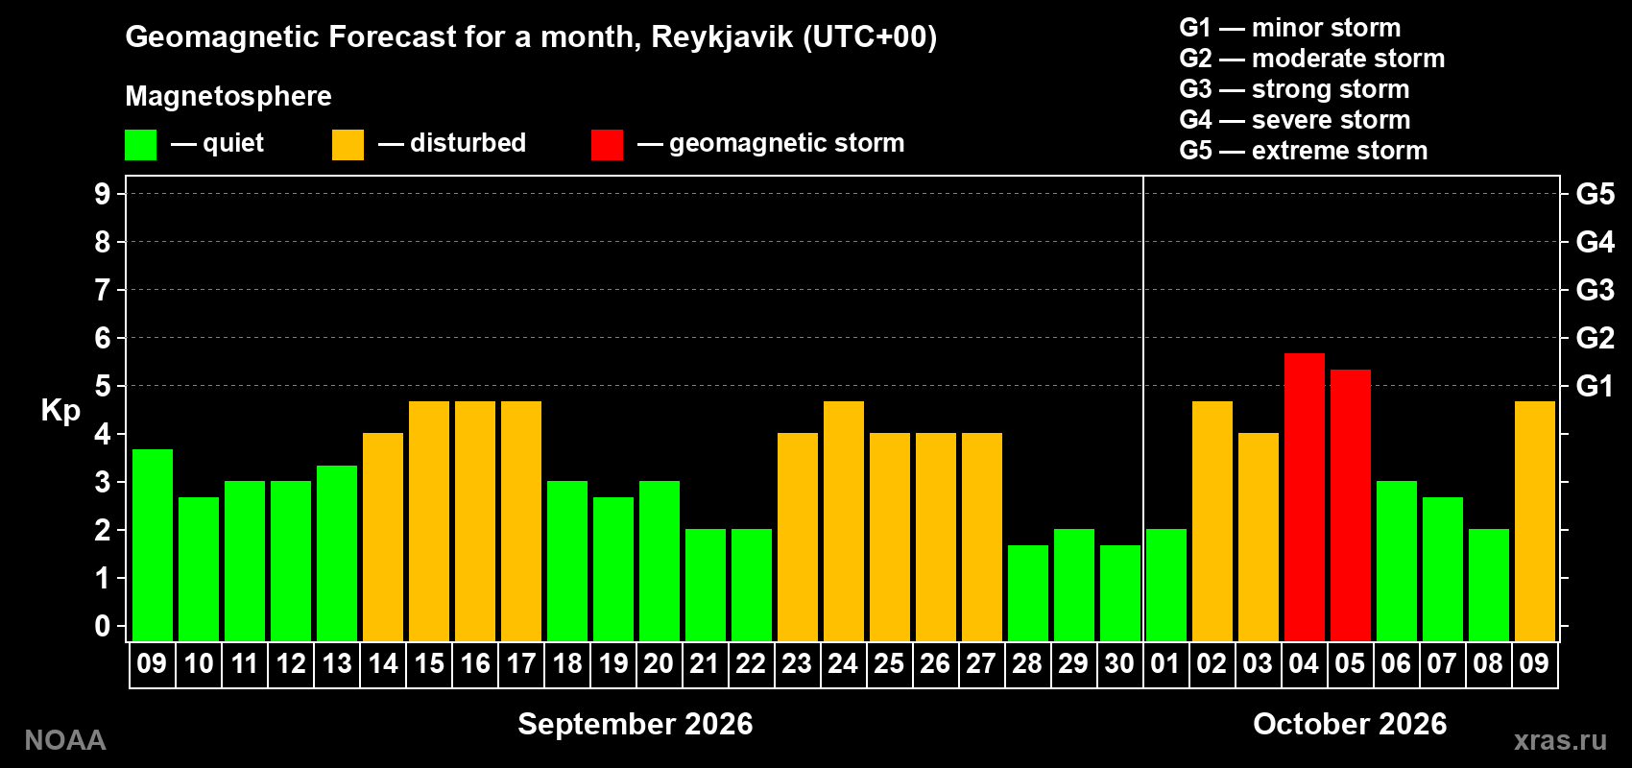Click the 'G2 — moderate storm' legend line
Image resolution: width=1632 pixels, height=768 pixels.
coord(1311,59)
